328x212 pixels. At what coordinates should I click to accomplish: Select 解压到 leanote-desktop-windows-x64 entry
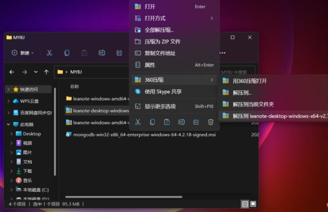coord(274,116)
